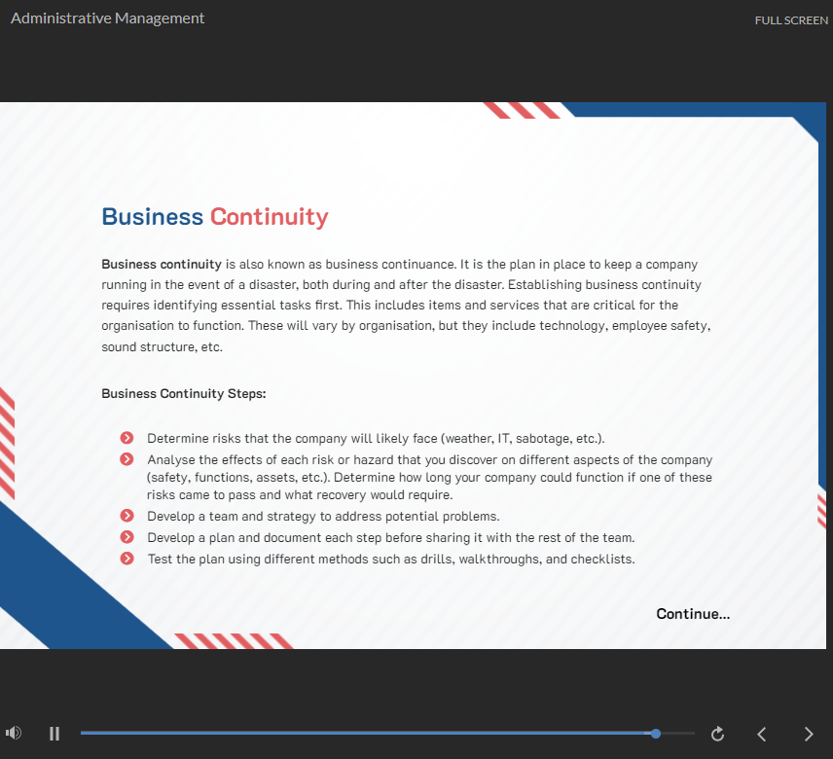Mute audio with the speaker icon
The image size is (833, 759).
tap(14, 733)
